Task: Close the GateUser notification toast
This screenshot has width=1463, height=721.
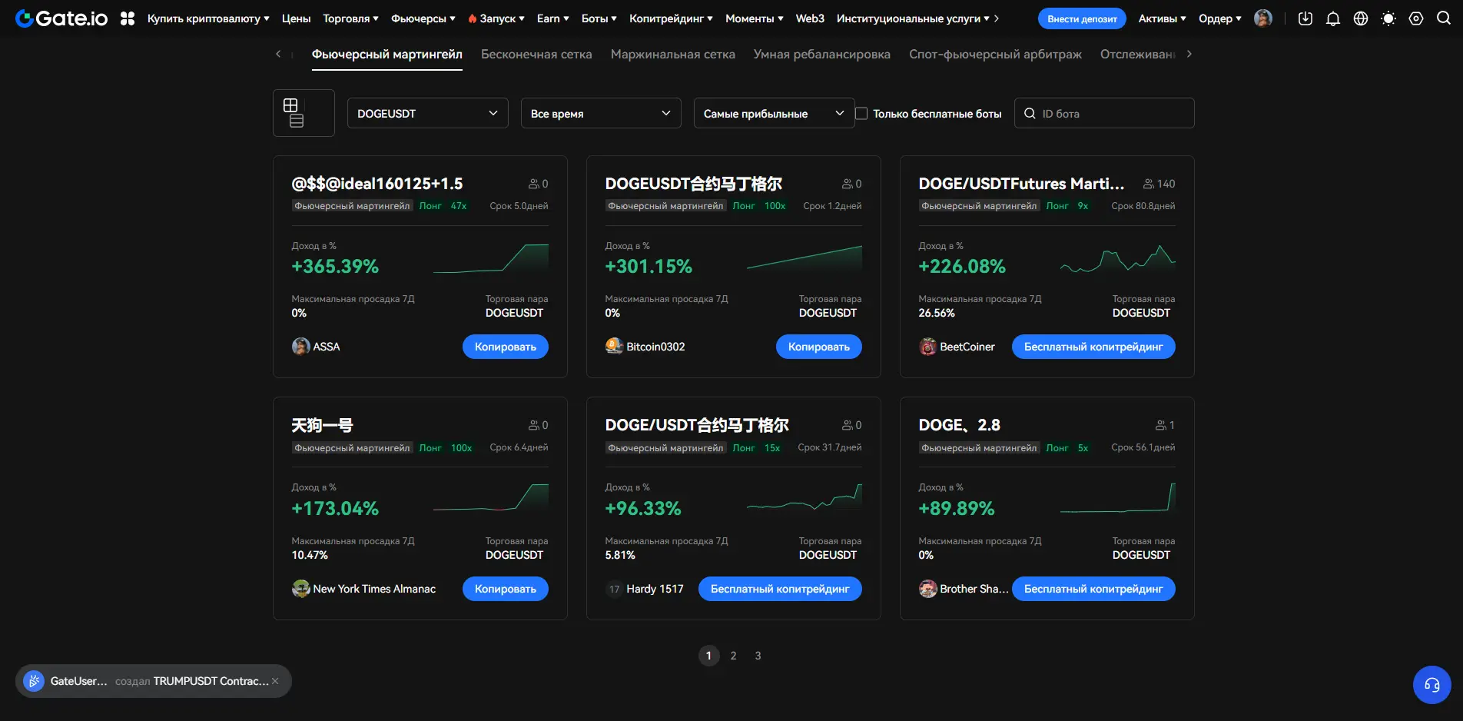Action: (x=275, y=681)
